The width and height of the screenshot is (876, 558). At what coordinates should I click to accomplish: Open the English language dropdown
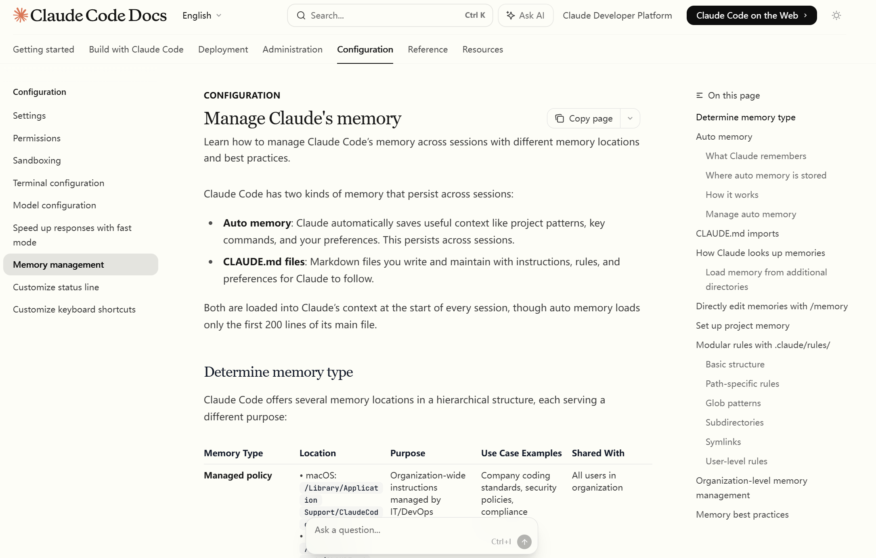[x=202, y=15]
